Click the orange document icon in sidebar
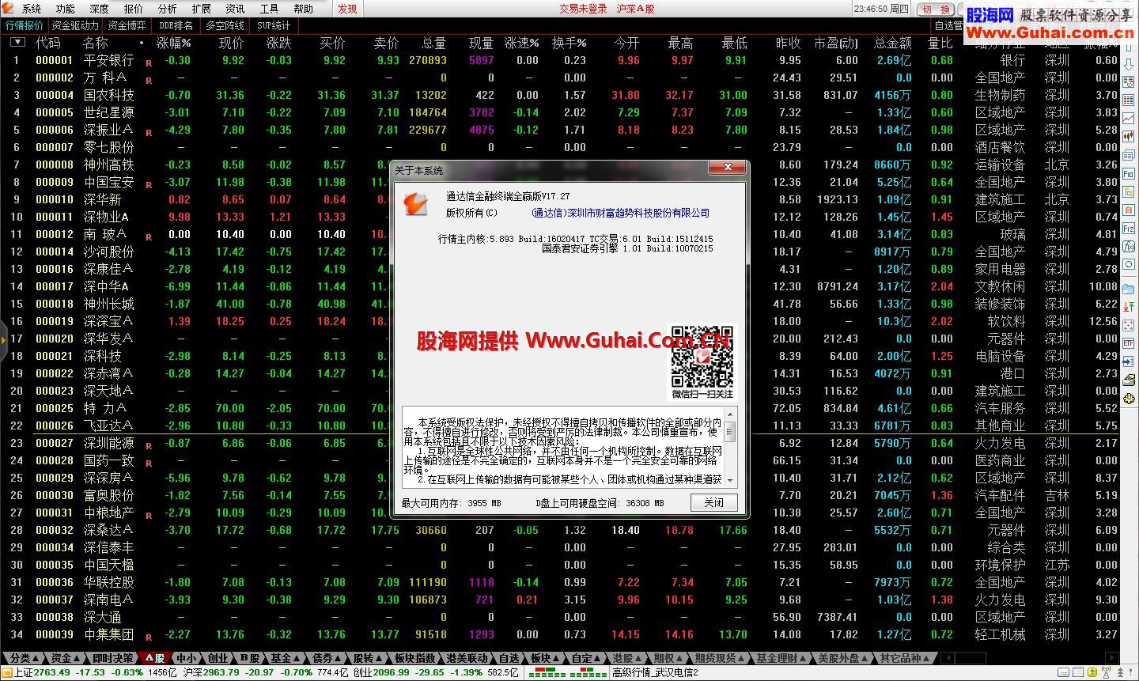The height and width of the screenshot is (681, 1139). [1128, 210]
